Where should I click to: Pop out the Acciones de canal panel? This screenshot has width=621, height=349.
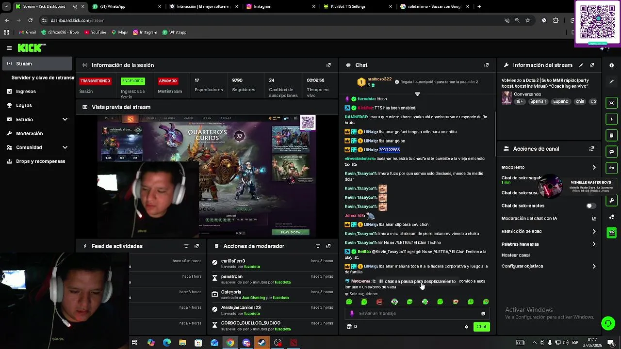pos(592,149)
